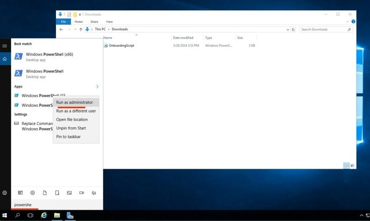The image size is (370, 221).
Task: Filter search by Music icon
Action: click(94, 193)
